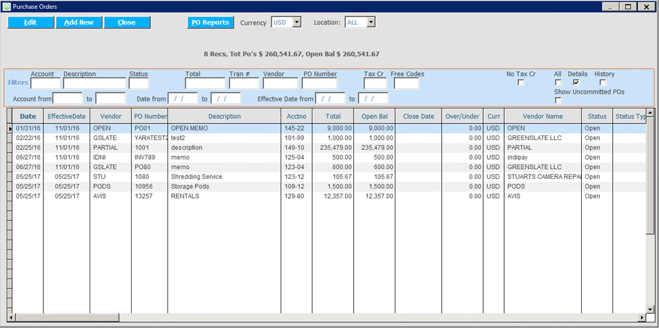Click the Status column header

tap(597, 116)
